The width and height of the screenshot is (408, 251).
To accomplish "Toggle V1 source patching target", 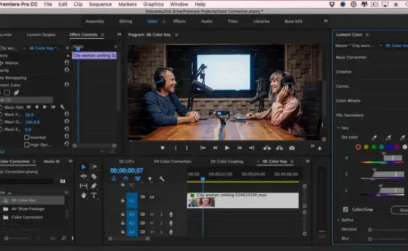I will pos(132,200).
